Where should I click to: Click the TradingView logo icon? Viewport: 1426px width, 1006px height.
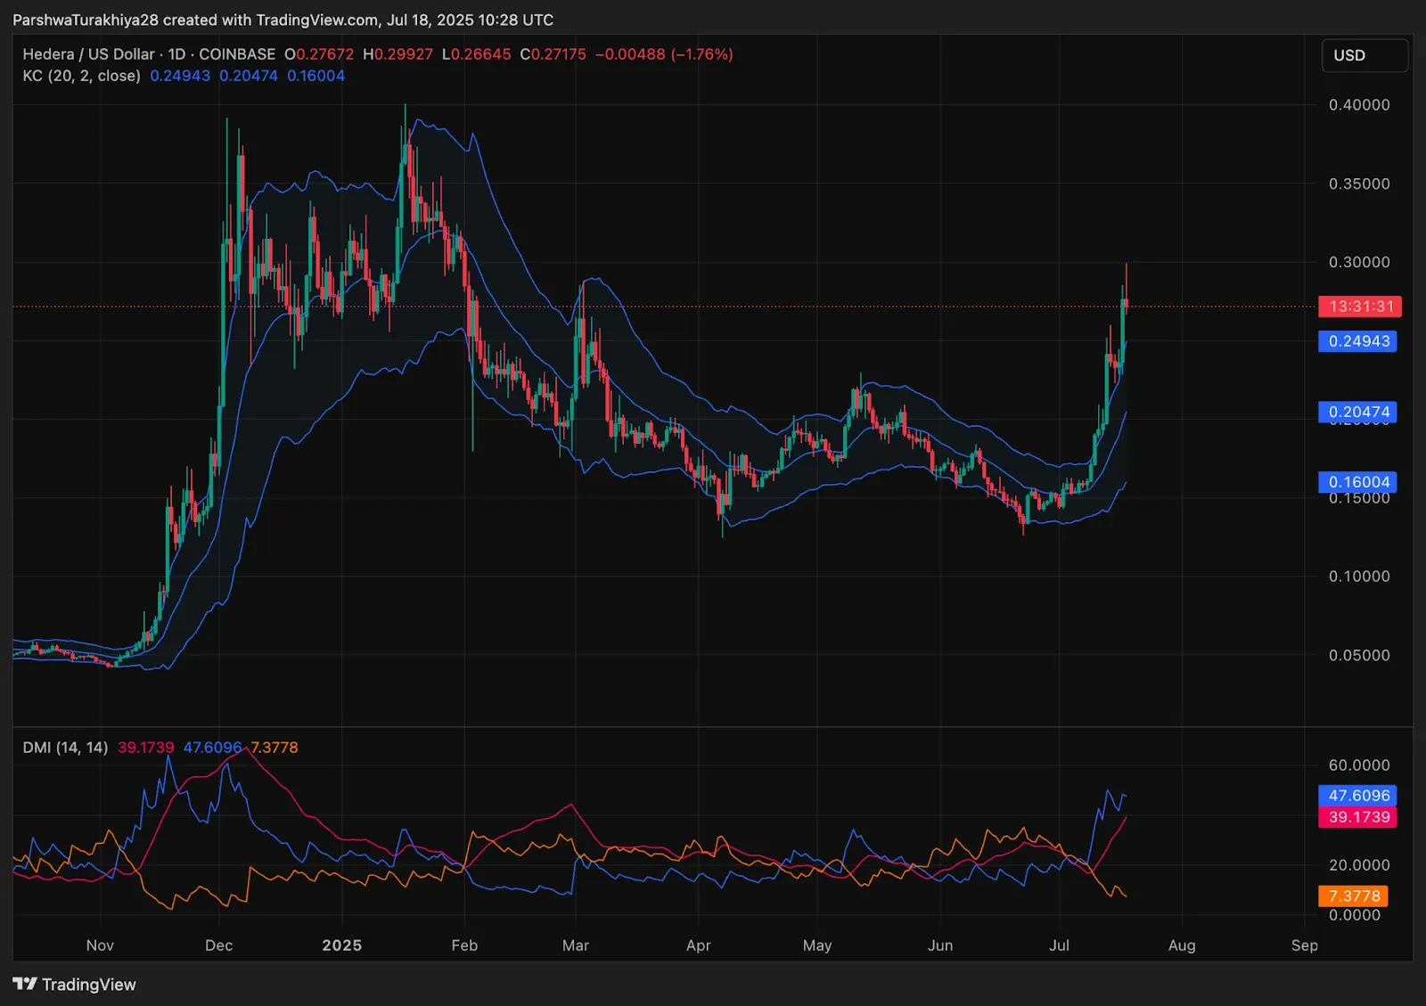[x=24, y=984]
